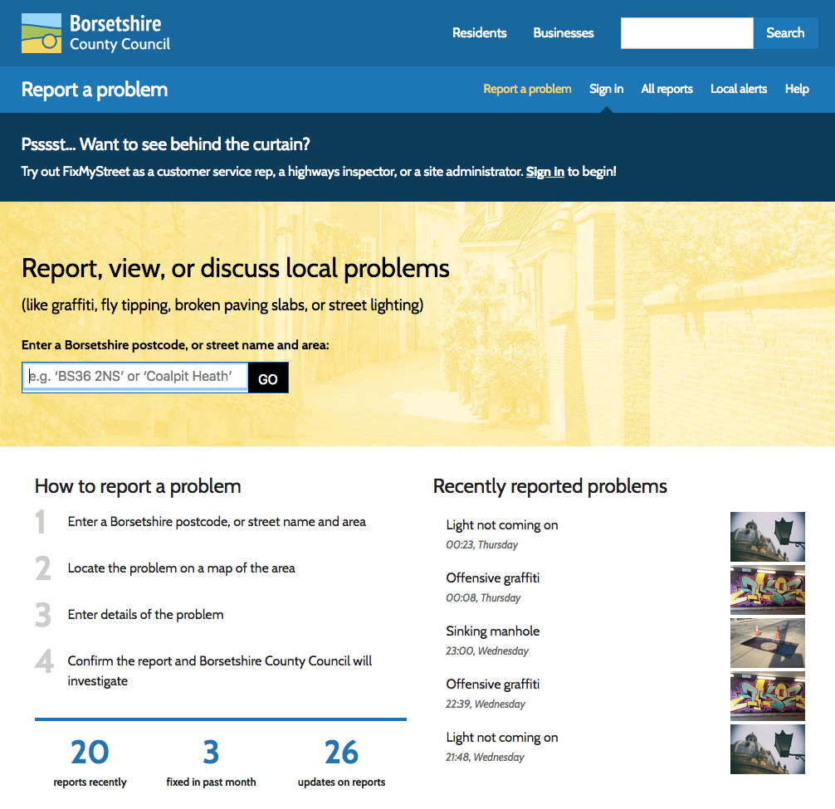Image resolution: width=835 pixels, height=809 pixels.
Task: Open the 'Light not coming on' report
Action: 501,525
